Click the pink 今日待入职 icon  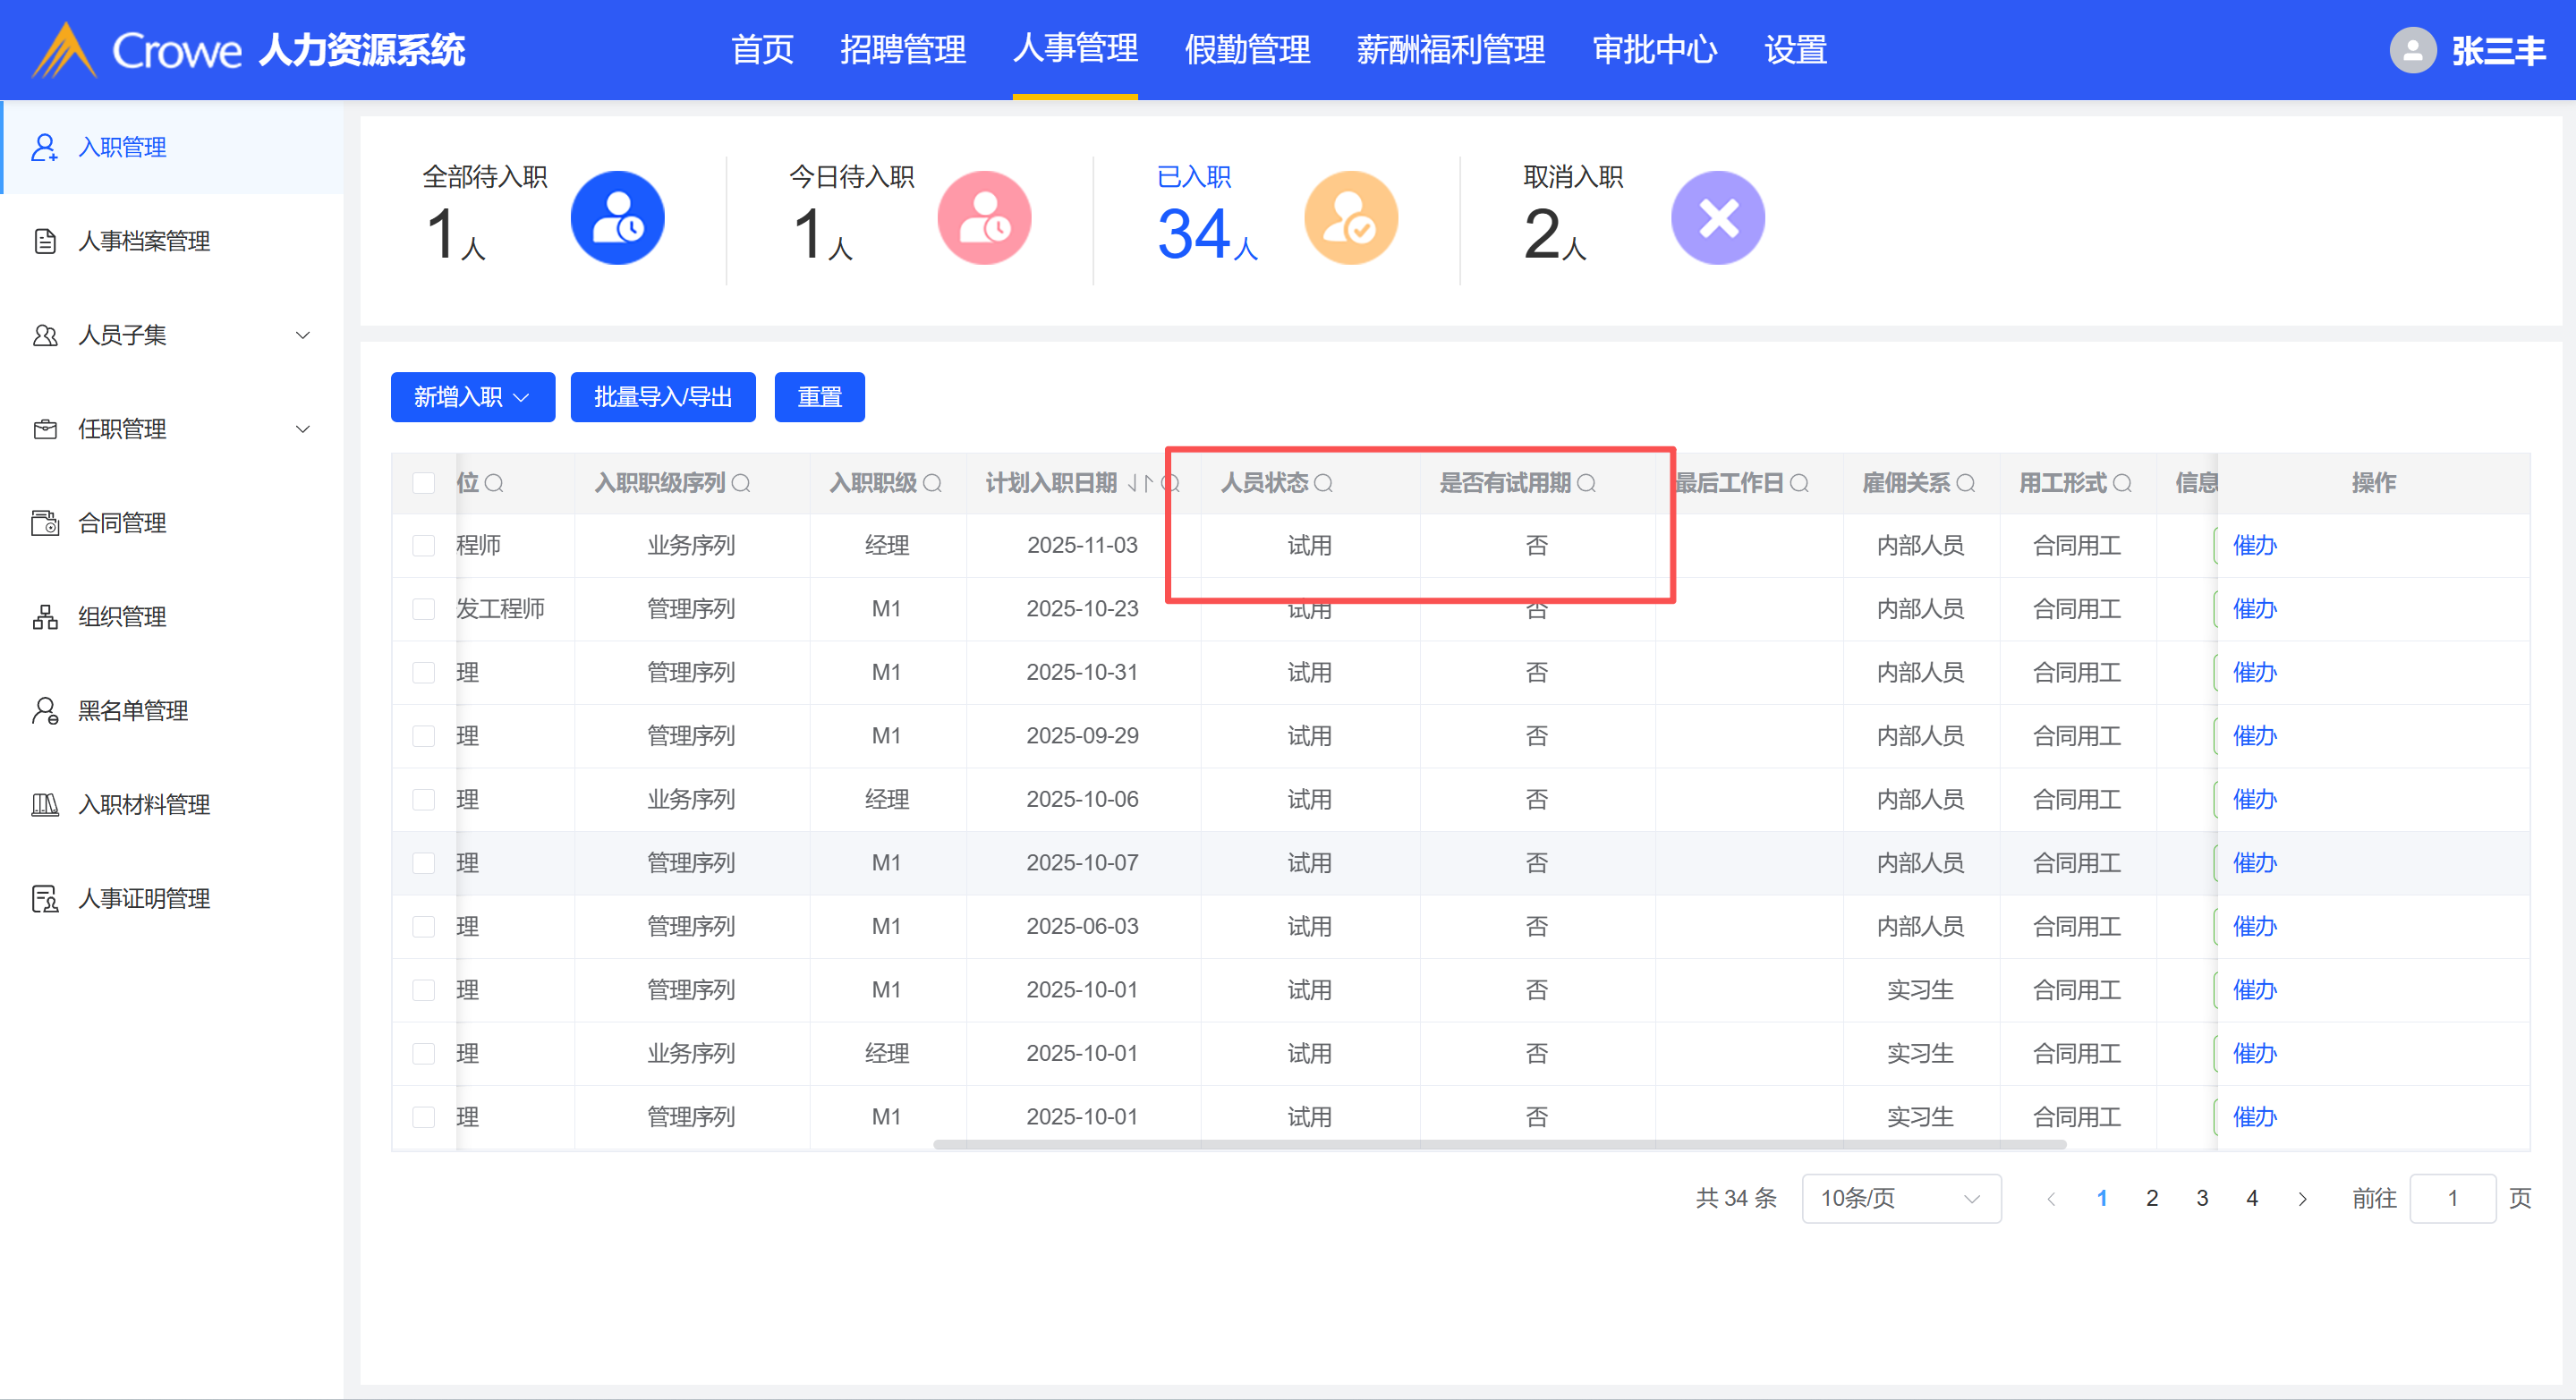[x=984, y=218]
